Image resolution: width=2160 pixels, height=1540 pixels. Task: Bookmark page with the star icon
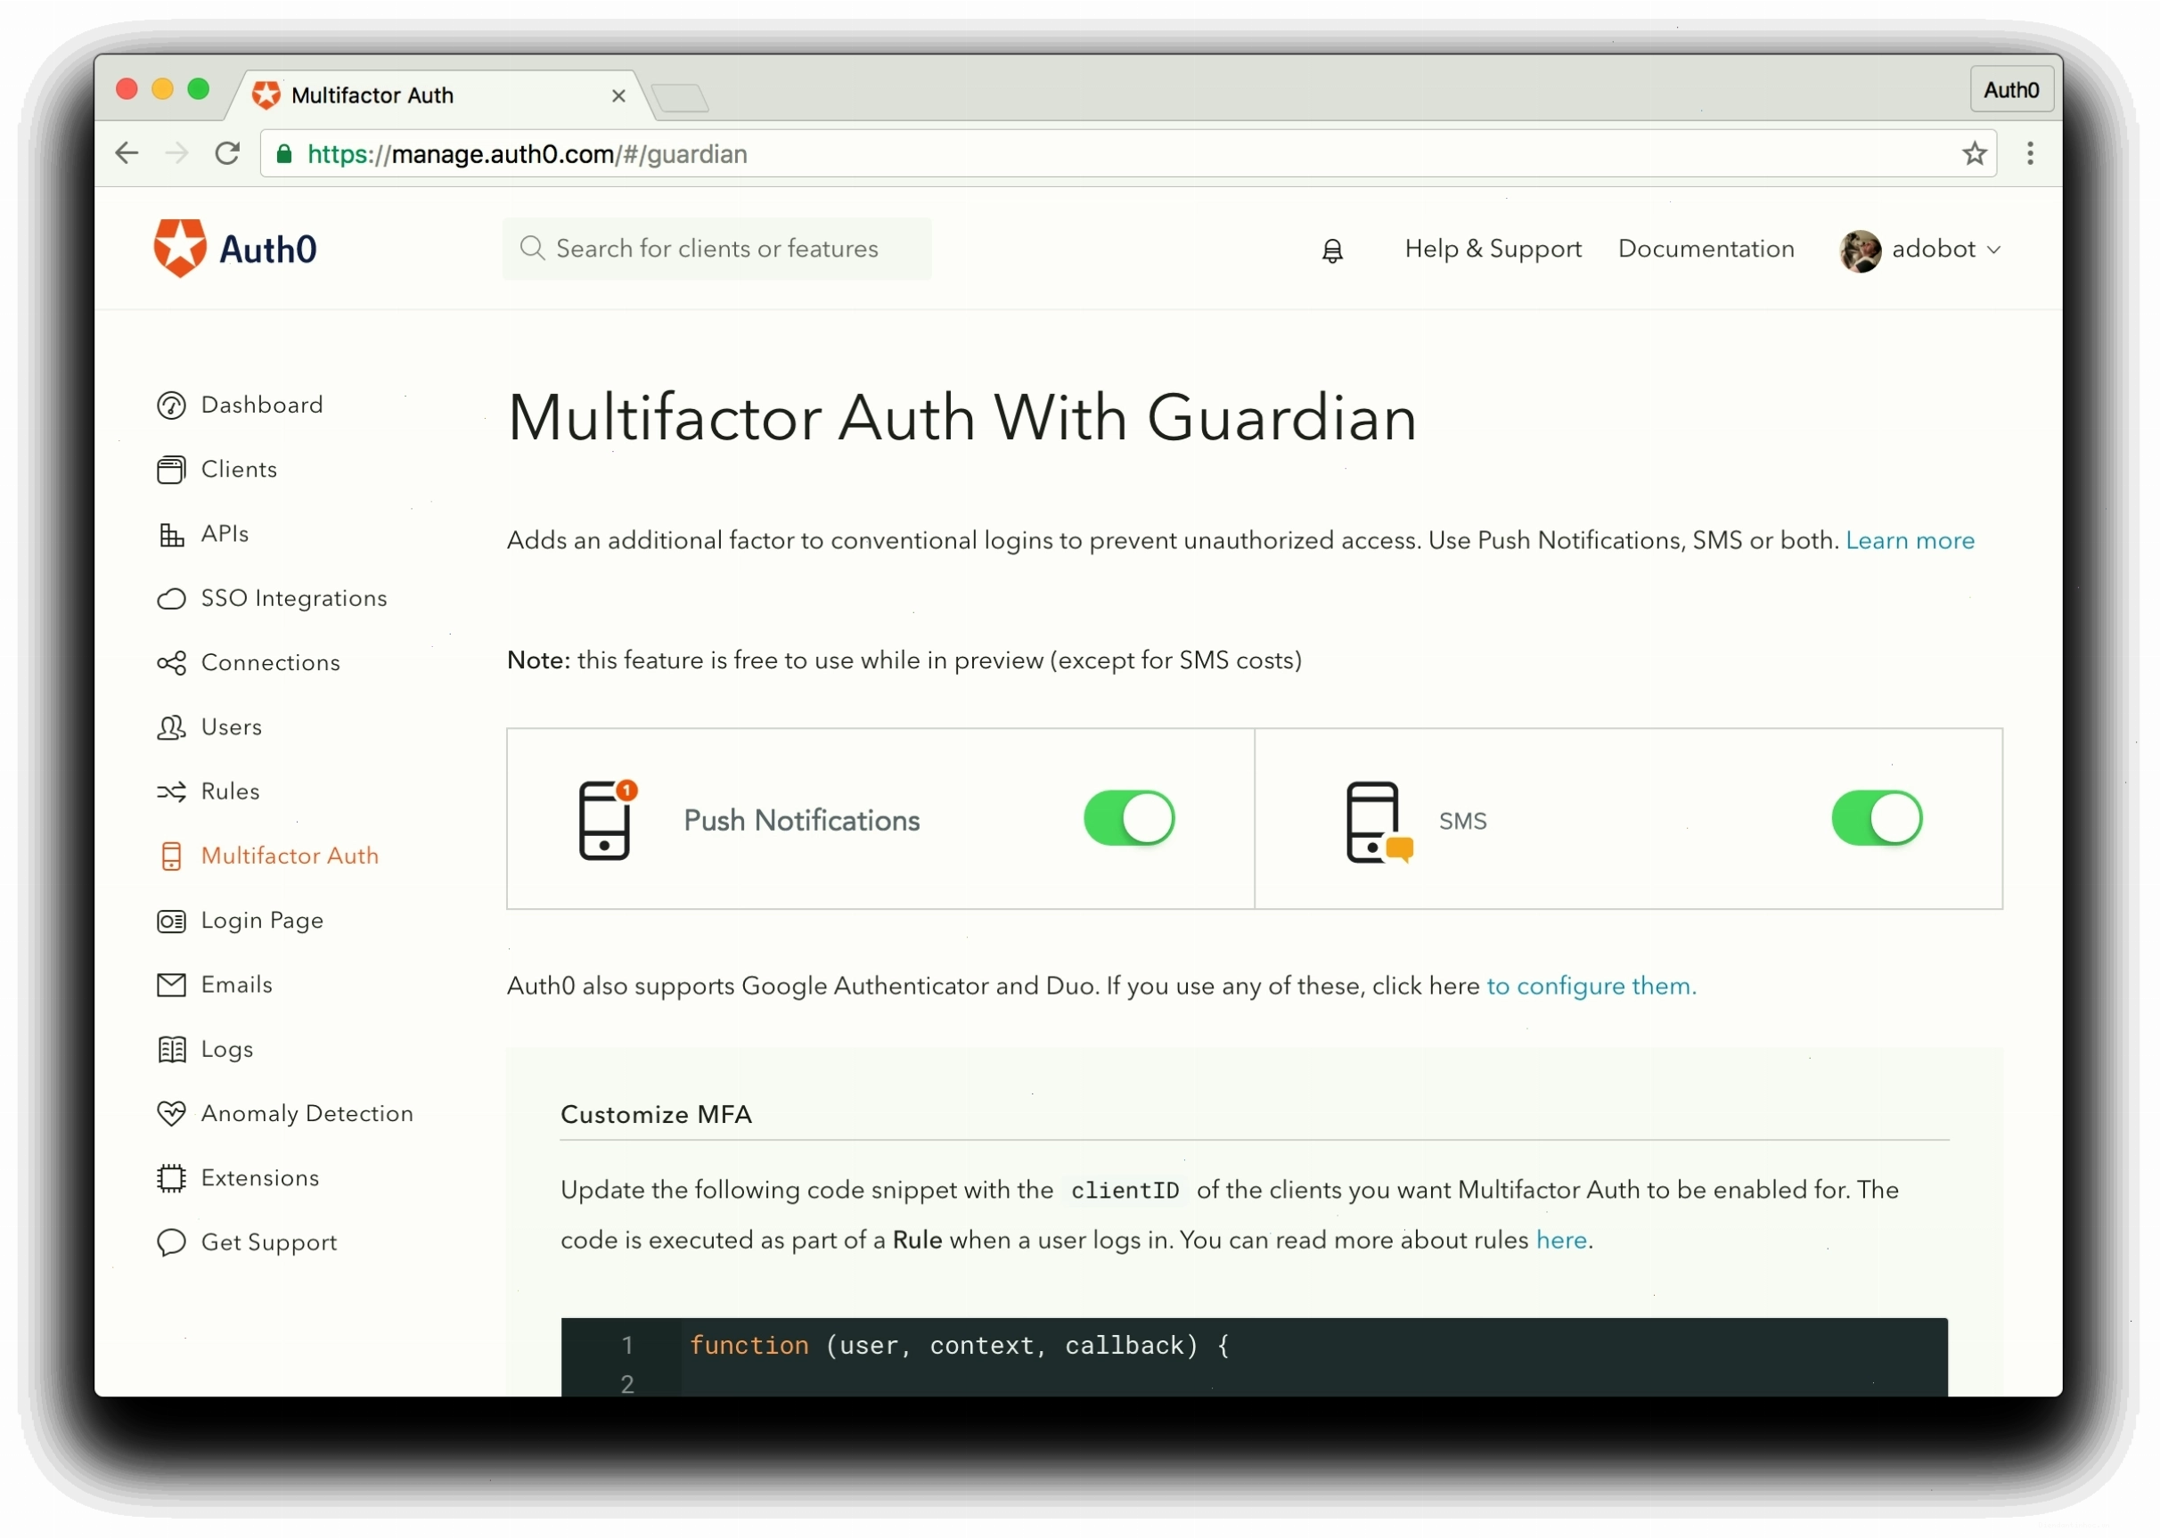pos(1974,153)
